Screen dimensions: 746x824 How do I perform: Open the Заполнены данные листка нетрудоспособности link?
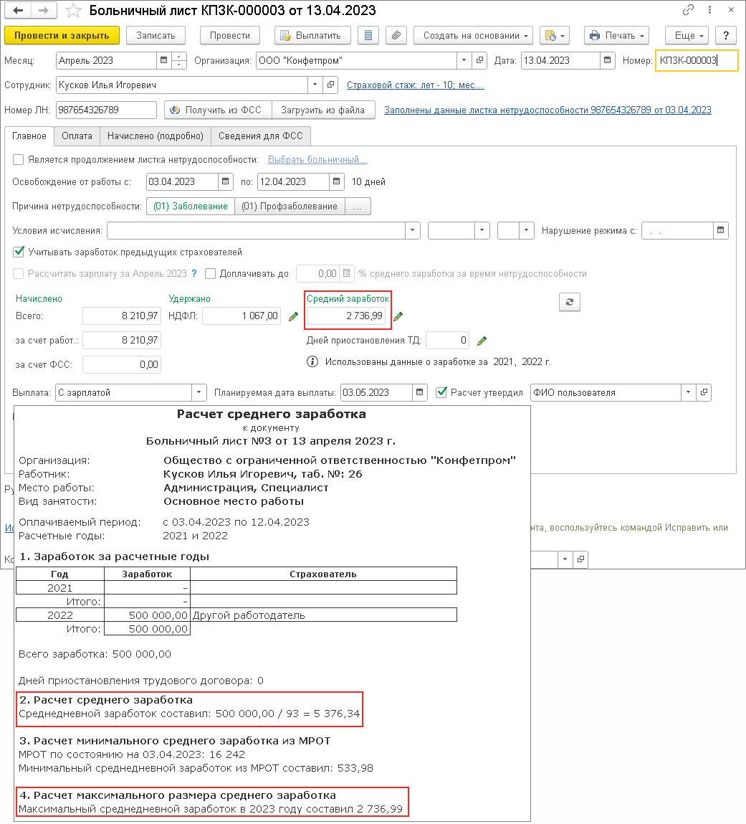[547, 110]
